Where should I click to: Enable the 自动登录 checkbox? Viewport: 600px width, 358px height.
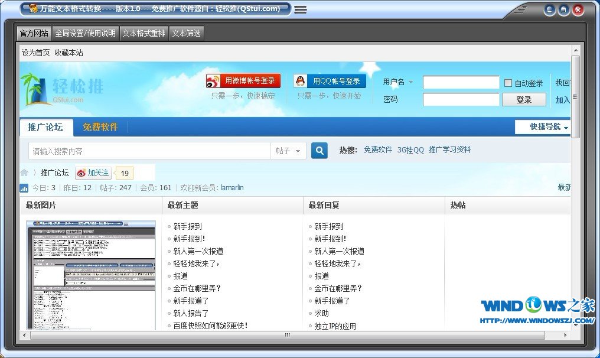508,83
